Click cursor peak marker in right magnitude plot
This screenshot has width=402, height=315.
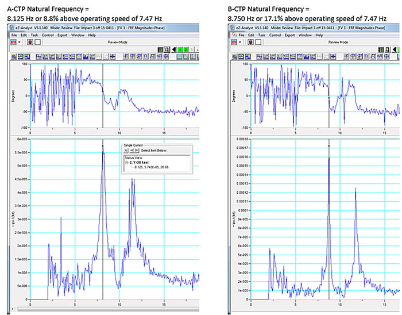329,145
